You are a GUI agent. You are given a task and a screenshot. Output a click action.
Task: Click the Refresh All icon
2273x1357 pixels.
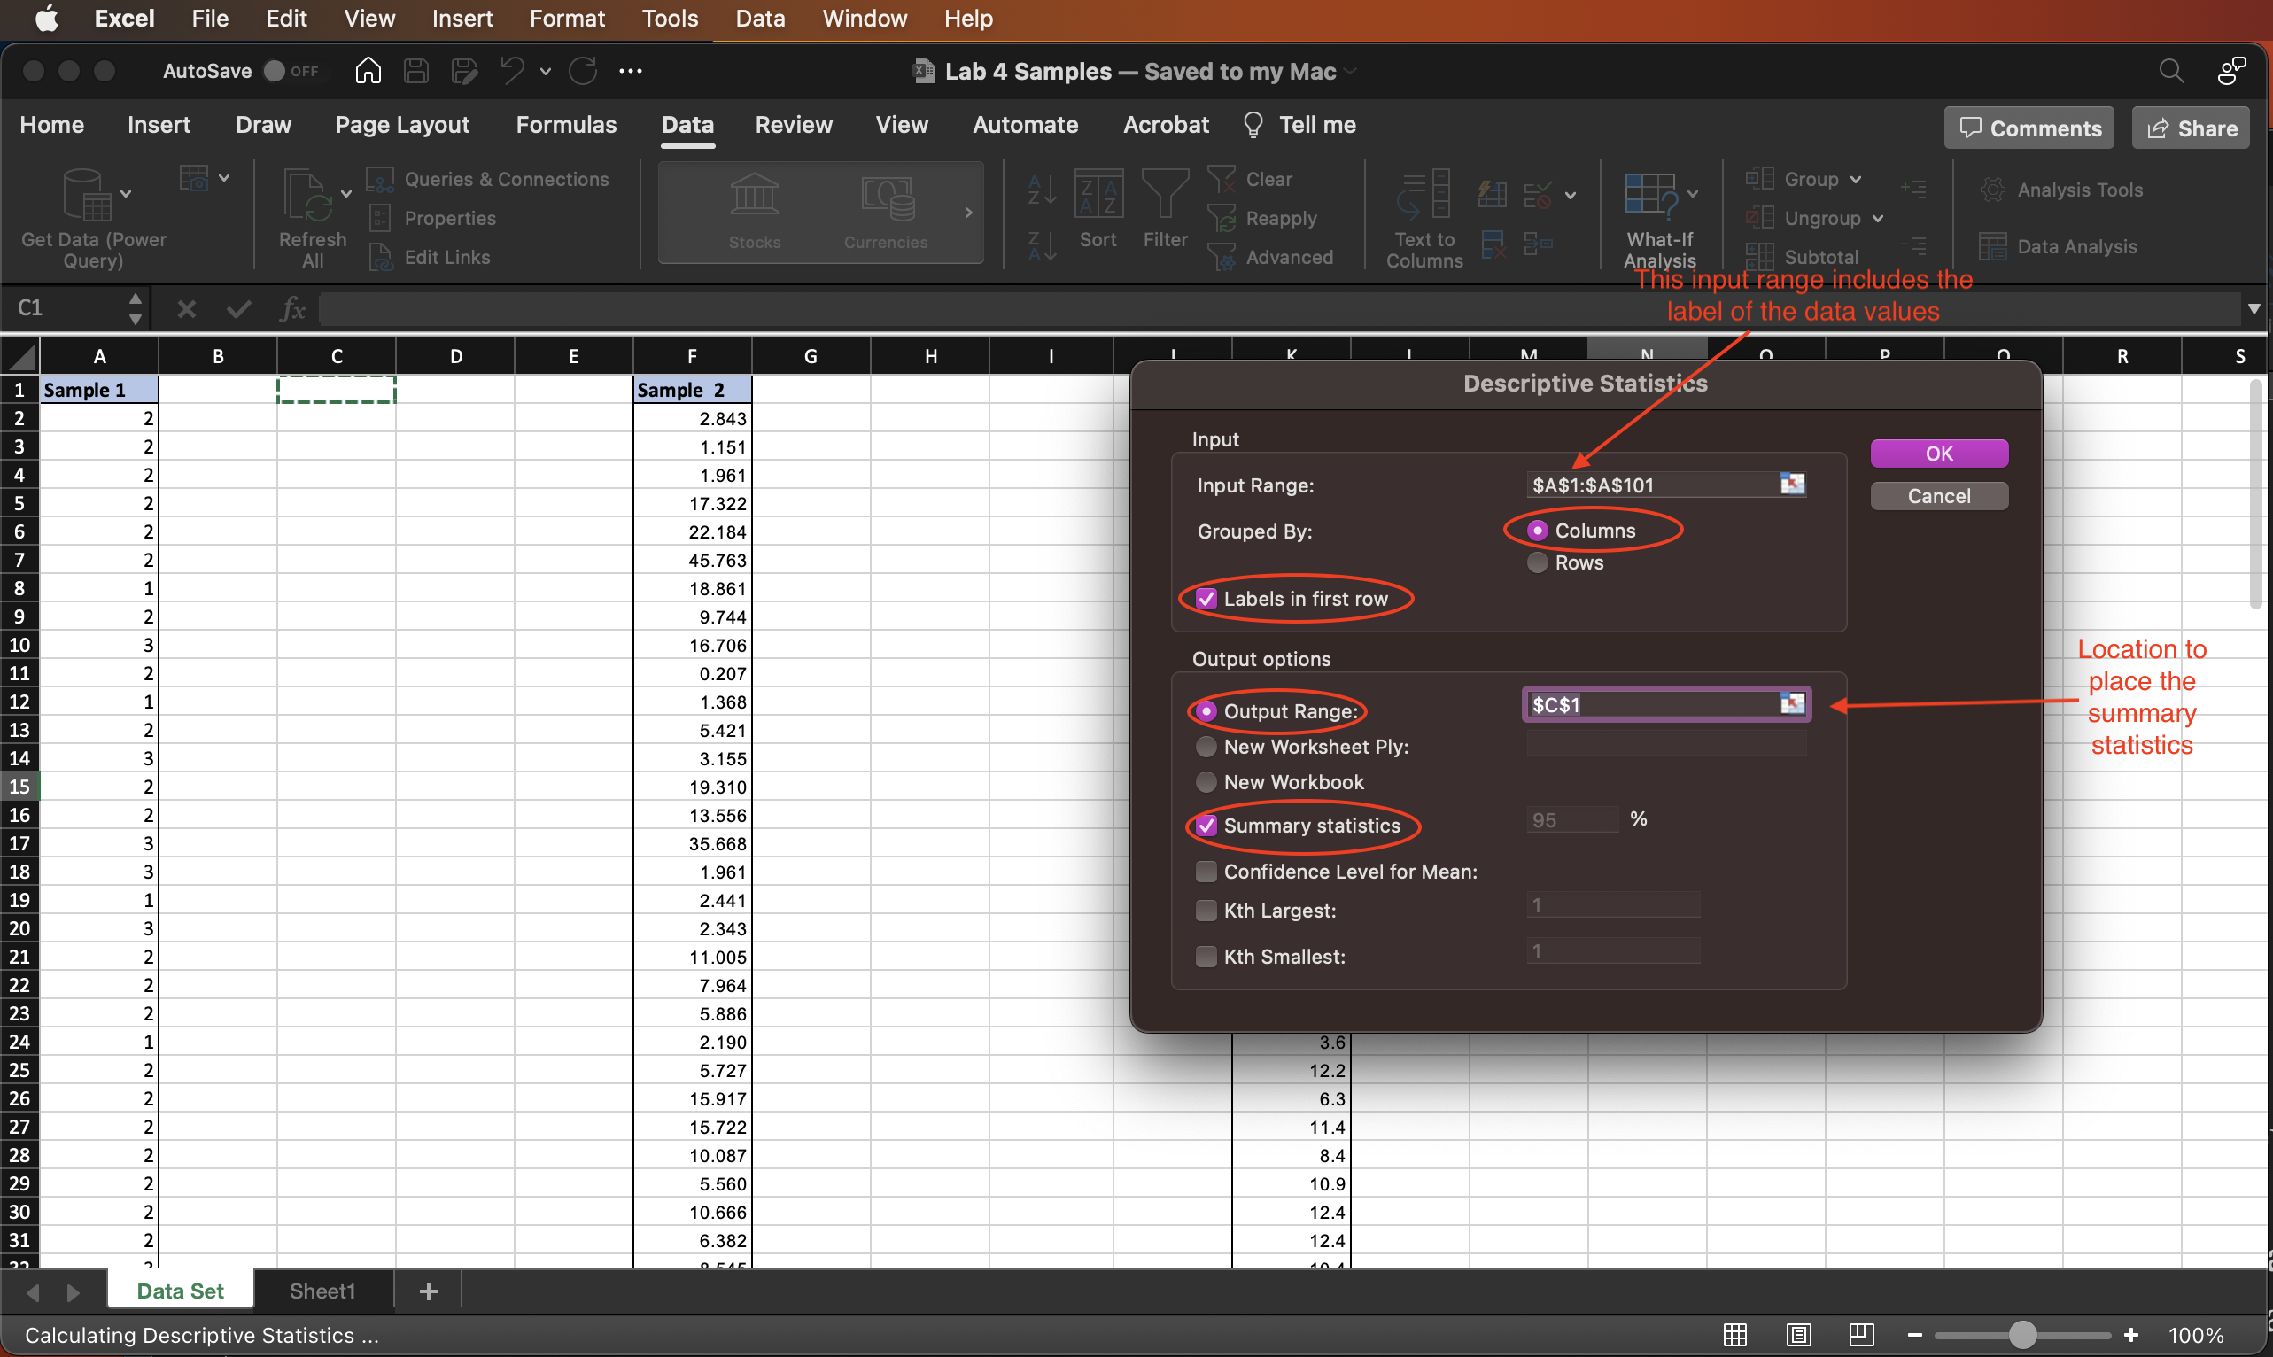click(307, 197)
